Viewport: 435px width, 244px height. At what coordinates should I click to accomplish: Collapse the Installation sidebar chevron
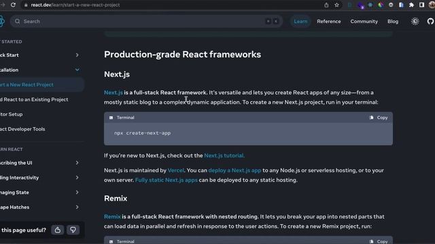tap(77, 70)
